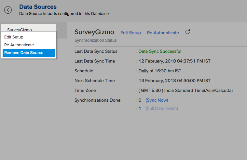Open the Edit Setup link in header

tap(130, 33)
